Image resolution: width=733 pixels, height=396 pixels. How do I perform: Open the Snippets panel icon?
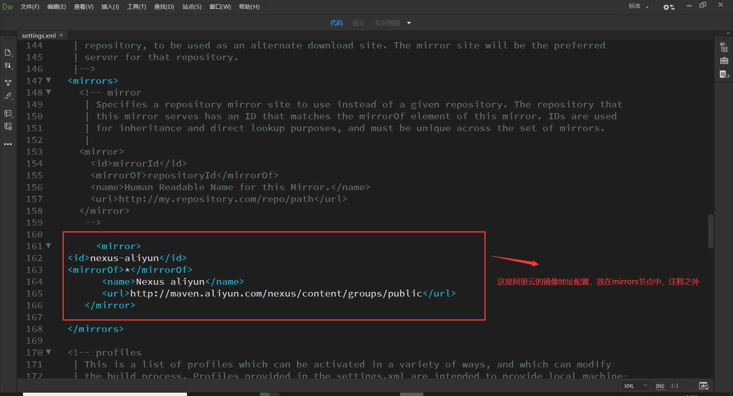[x=724, y=74]
